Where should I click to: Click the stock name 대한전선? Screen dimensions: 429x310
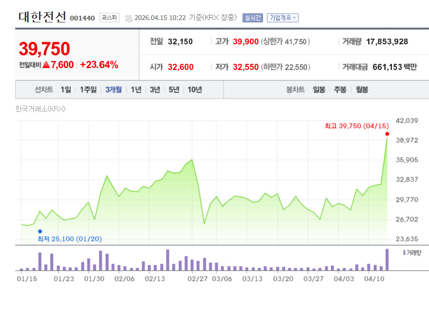click(42, 17)
